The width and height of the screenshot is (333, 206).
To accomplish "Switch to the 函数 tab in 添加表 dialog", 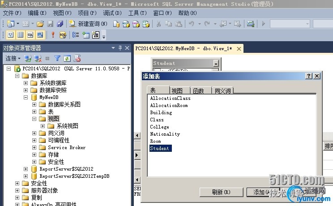I will point(201,91).
